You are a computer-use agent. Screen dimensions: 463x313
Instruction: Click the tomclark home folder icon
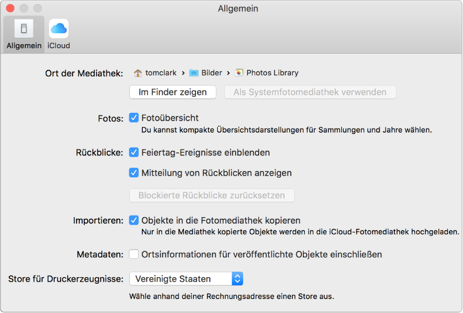pos(138,73)
